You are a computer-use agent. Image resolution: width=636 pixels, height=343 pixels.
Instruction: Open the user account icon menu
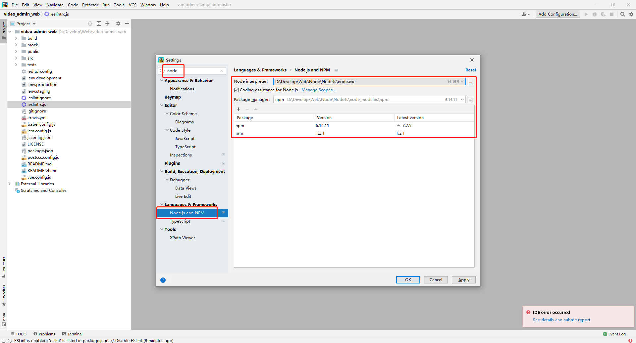tap(525, 14)
